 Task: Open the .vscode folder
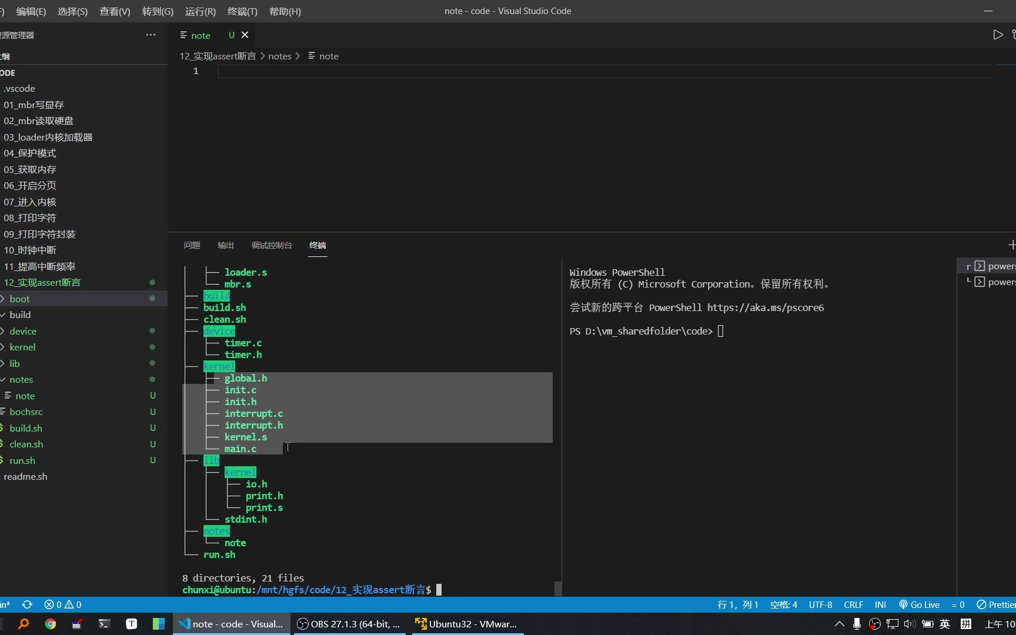coord(83,88)
